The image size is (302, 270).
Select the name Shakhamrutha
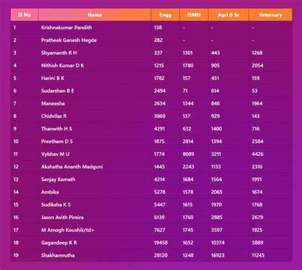point(58,255)
